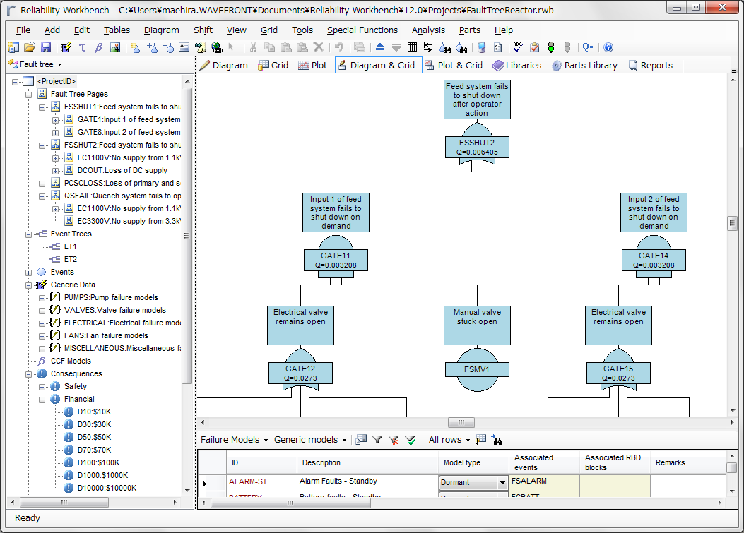This screenshot has width=744, height=533.
Task: Switch to the Libraries tab
Action: point(516,66)
